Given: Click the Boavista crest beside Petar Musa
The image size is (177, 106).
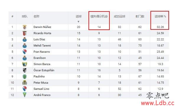Looking at the screenshot, I should coord(24,83).
